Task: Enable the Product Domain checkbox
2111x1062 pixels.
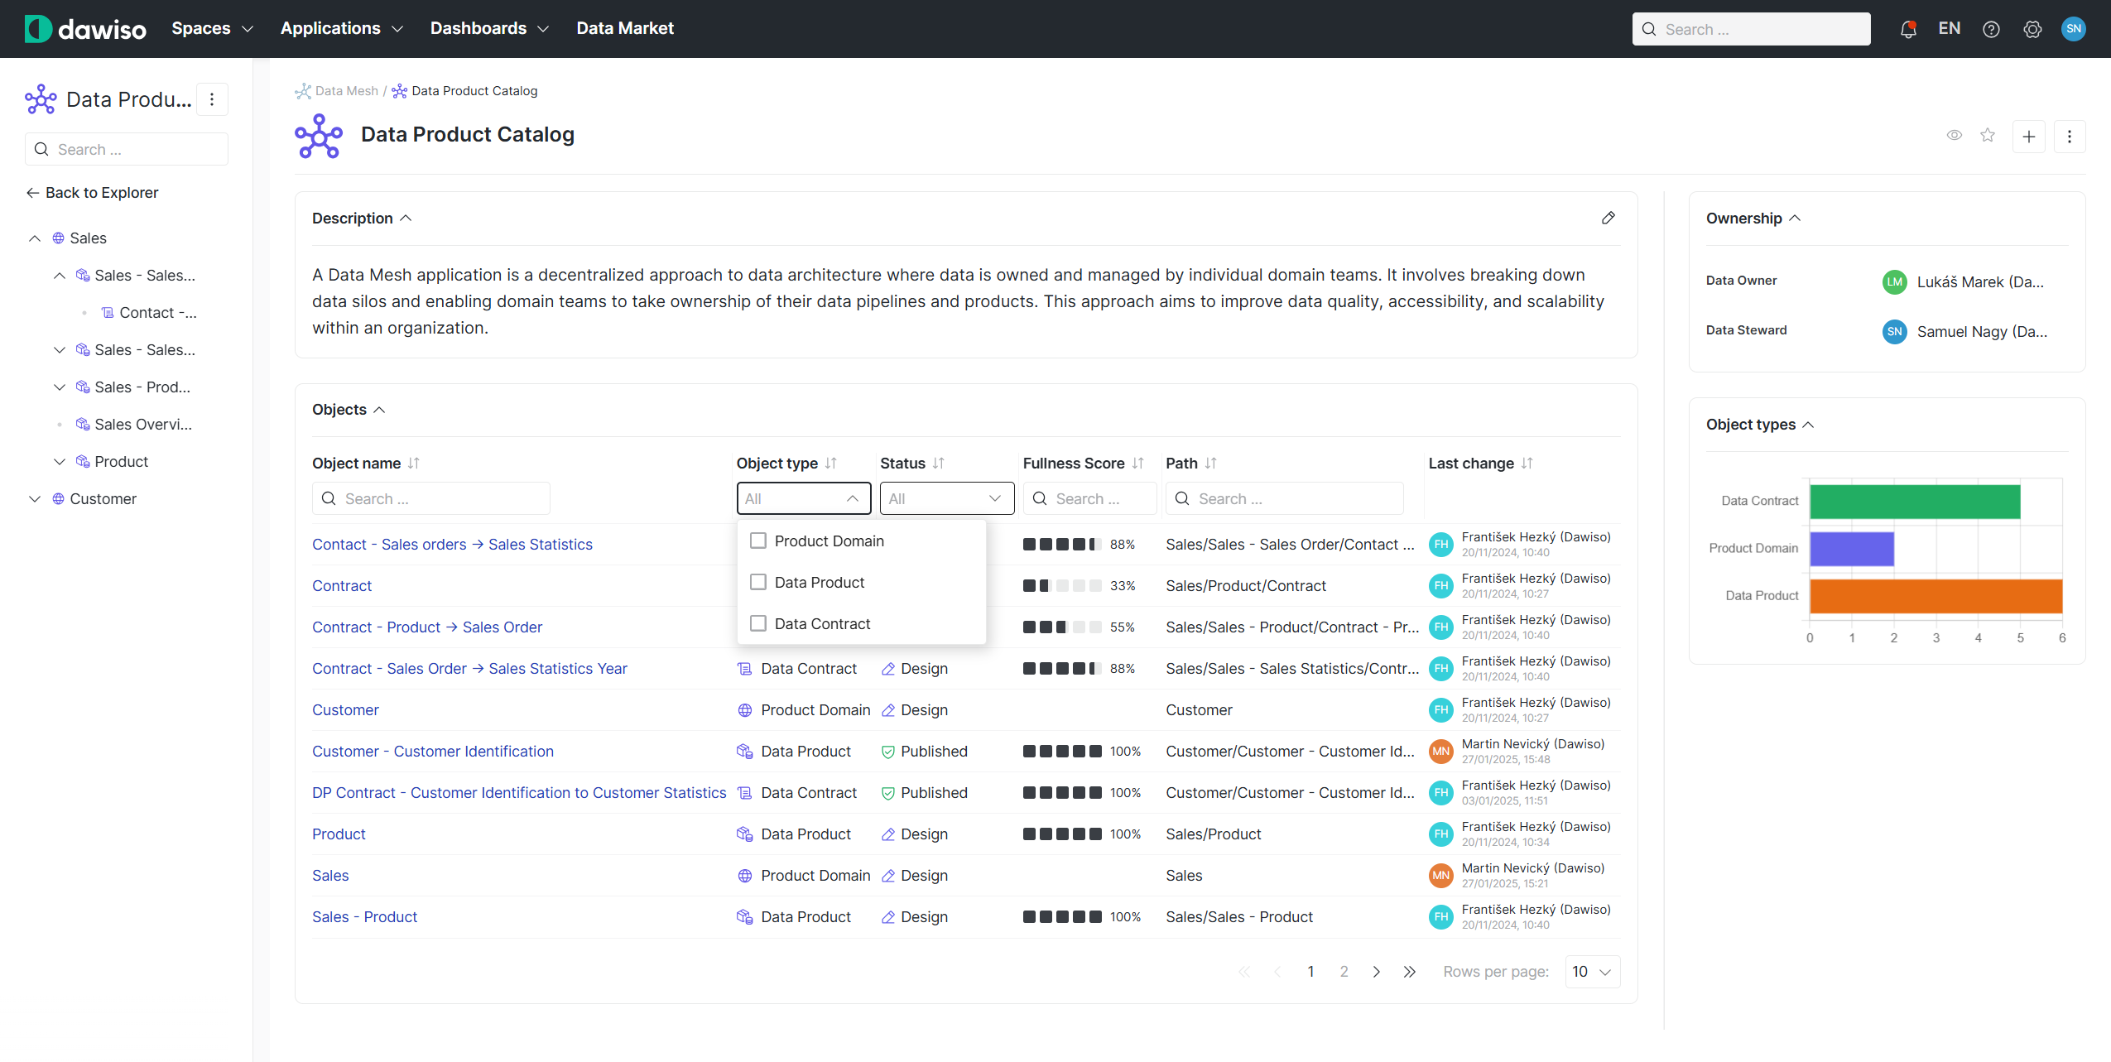Action: [x=757, y=540]
